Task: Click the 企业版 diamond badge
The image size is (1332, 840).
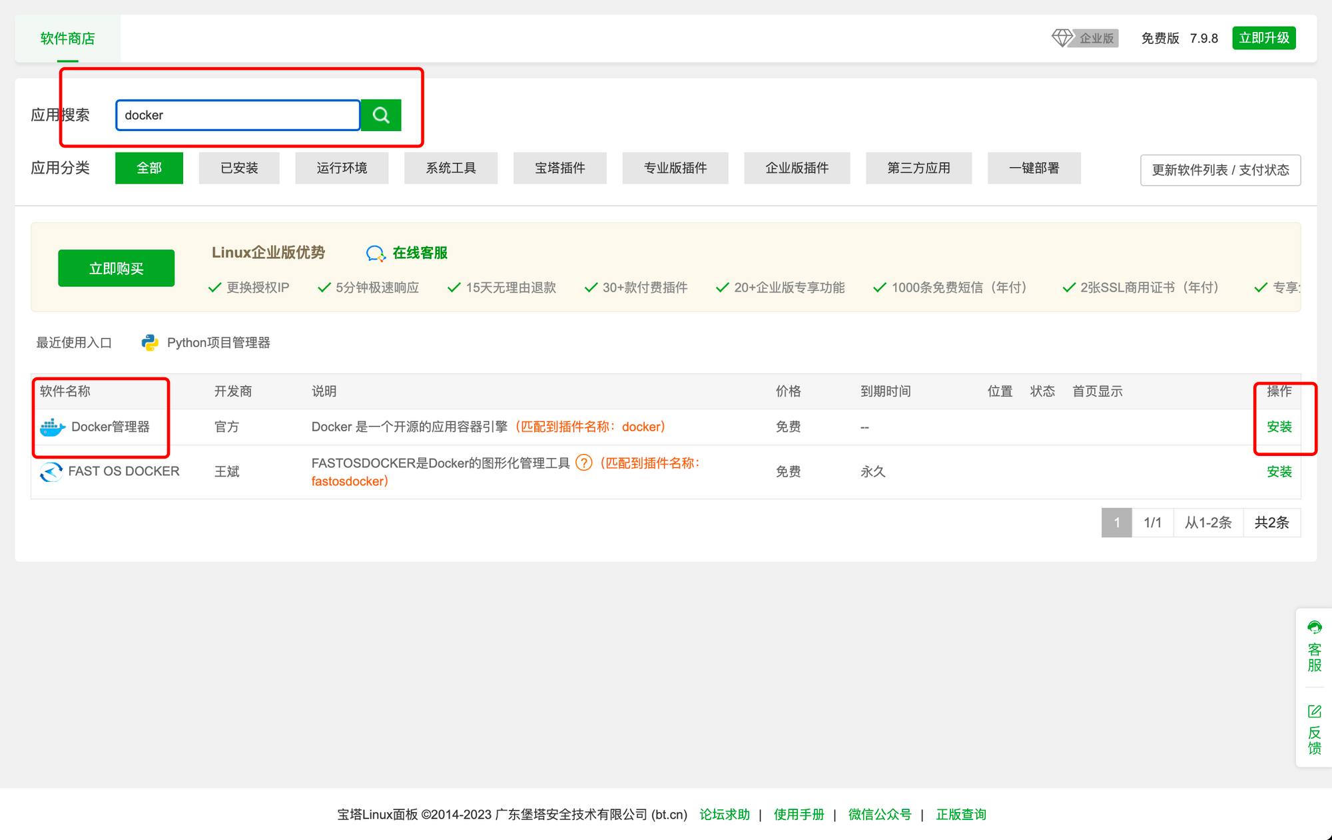Action: coord(1085,38)
